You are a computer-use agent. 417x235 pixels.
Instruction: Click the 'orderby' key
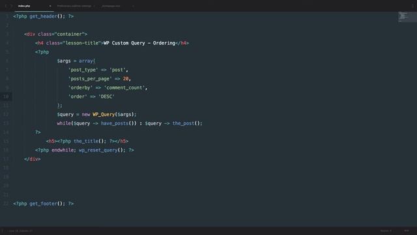coord(80,87)
